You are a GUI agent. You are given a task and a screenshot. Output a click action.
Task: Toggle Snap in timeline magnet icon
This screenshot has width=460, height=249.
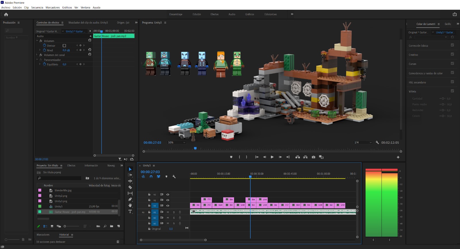click(151, 177)
